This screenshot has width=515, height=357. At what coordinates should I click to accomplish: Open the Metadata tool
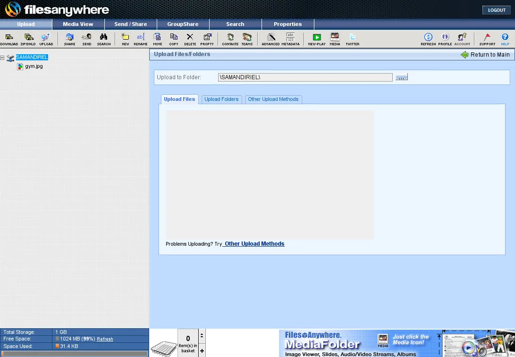[x=290, y=39]
